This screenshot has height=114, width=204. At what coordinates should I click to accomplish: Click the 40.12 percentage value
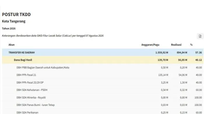pyautogui.click(x=198, y=60)
